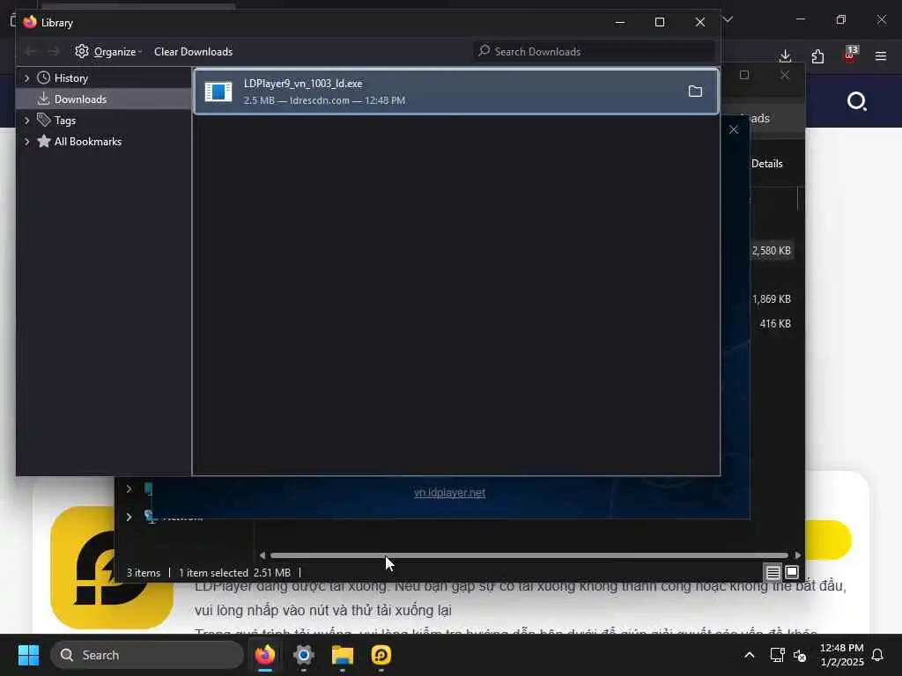Click the website search magnifier icon

(856, 102)
